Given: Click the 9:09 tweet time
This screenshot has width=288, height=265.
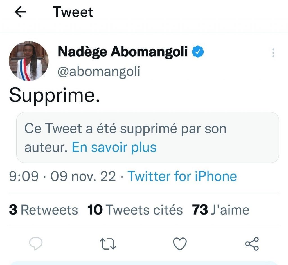Looking at the screenshot, I should click(24, 177).
